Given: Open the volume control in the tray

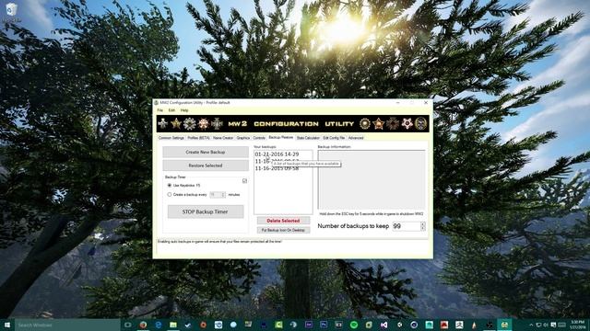Looking at the screenshot, I should [545, 325].
